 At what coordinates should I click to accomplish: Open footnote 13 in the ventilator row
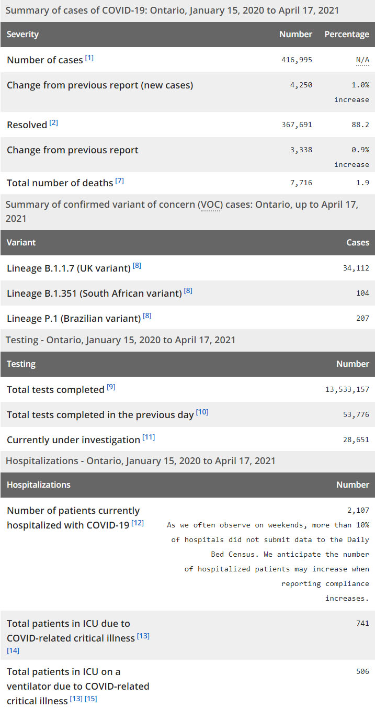[x=76, y=699]
